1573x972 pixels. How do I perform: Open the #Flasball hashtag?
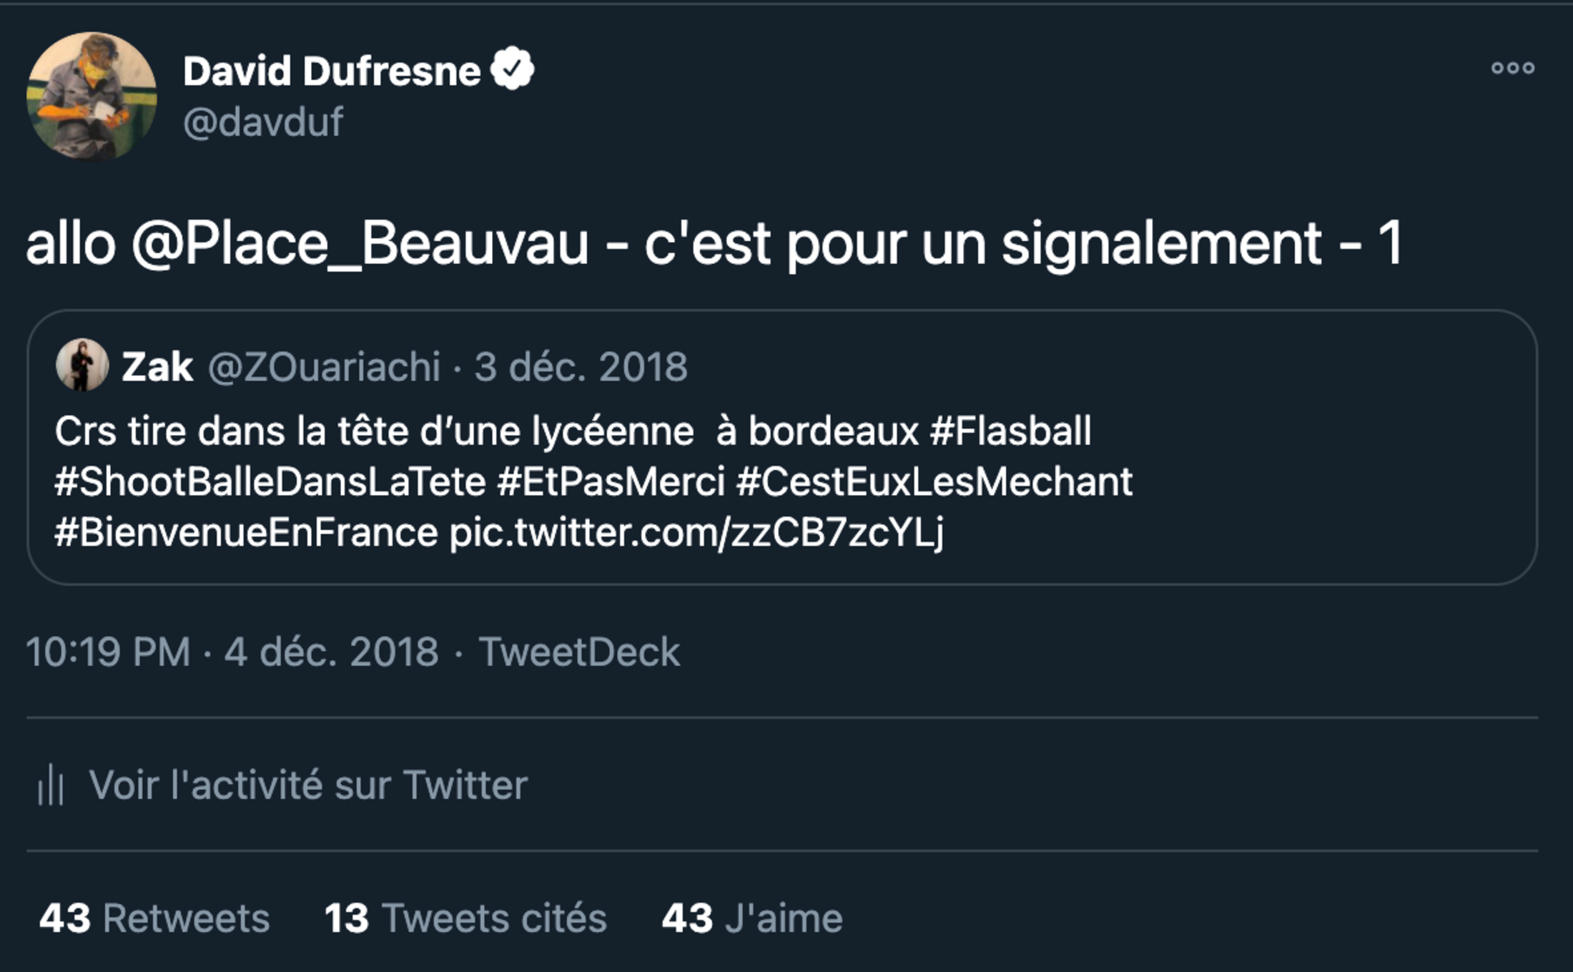[1010, 431]
